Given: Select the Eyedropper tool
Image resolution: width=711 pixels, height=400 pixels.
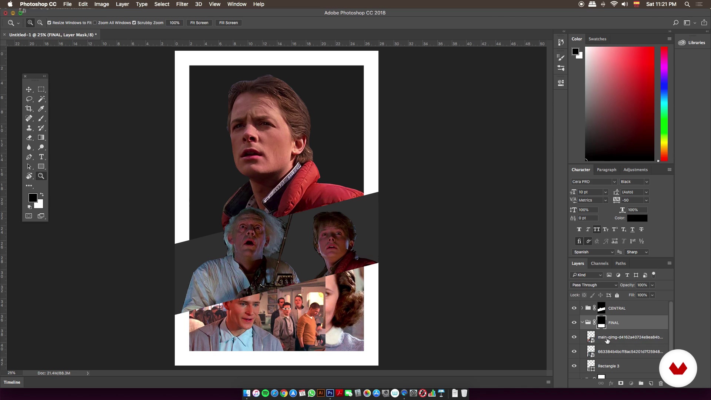Looking at the screenshot, I should click(41, 109).
